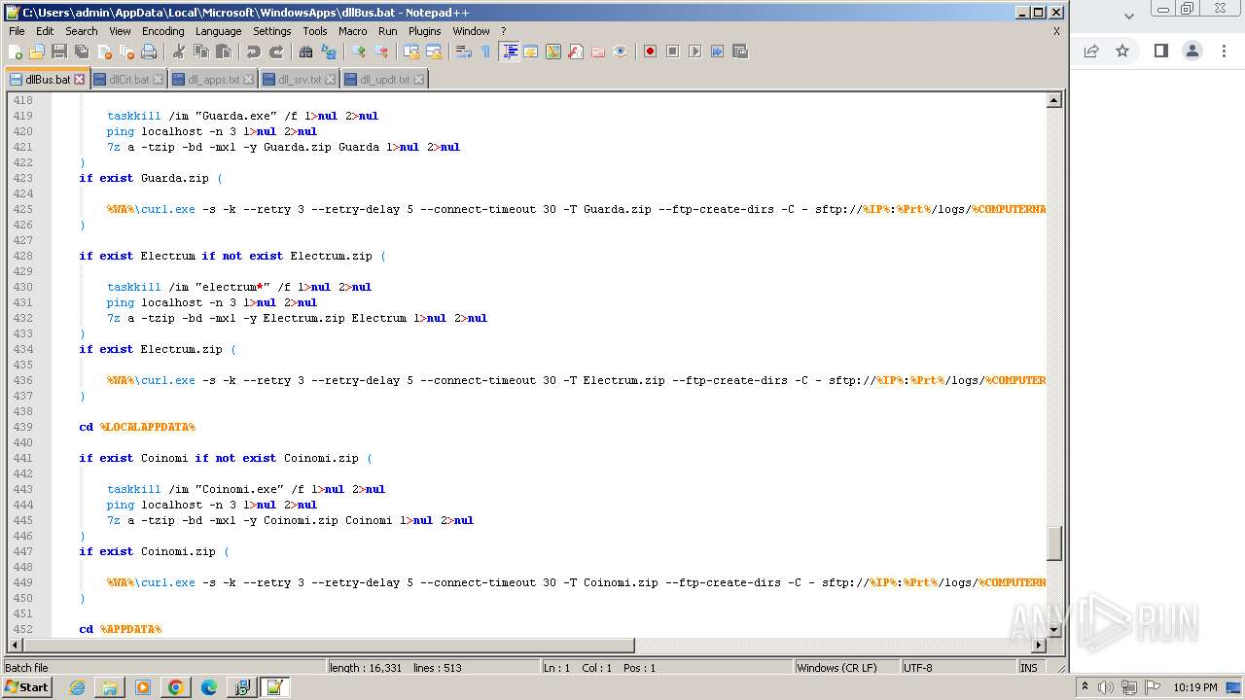Open the Language menu

coord(219,31)
